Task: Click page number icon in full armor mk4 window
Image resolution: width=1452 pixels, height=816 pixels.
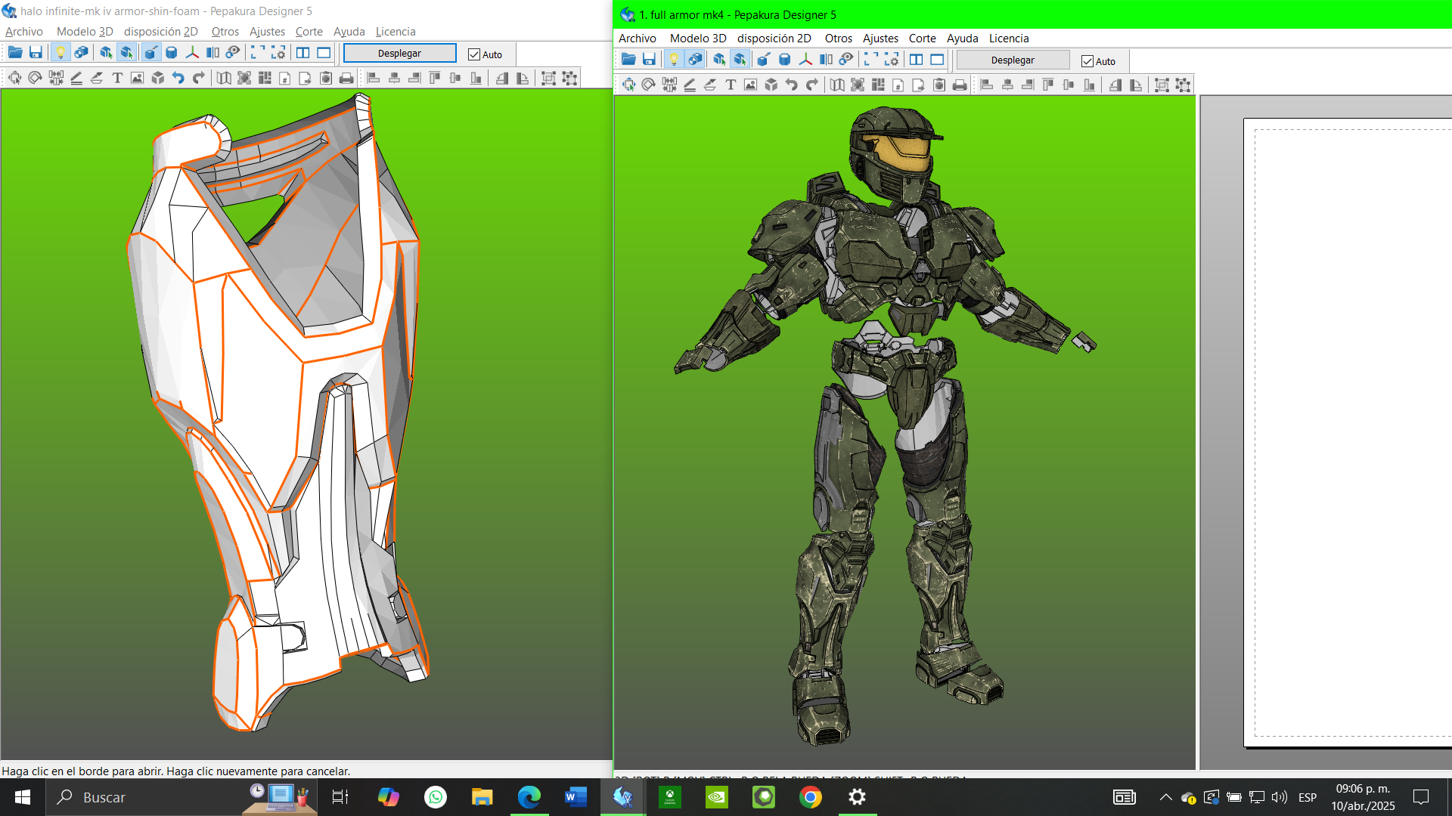Action: 898,85
